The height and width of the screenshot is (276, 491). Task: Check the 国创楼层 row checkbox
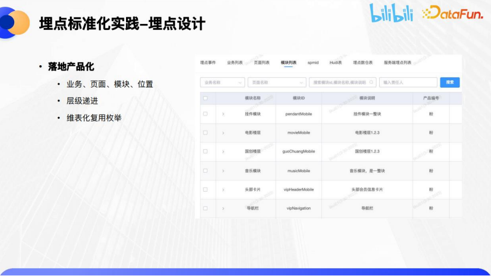click(205, 151)
